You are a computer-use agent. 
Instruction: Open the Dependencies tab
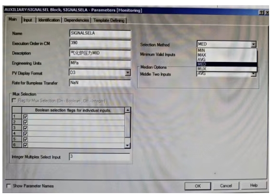77,20
